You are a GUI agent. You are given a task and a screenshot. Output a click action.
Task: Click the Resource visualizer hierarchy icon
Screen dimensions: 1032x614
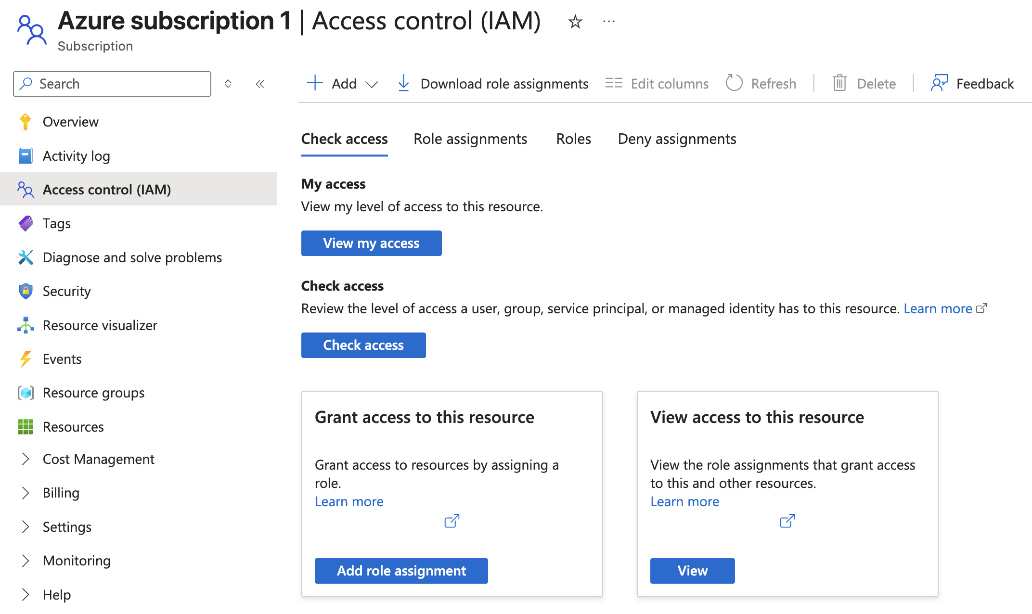pyautogui.click(x=26, y=325)
